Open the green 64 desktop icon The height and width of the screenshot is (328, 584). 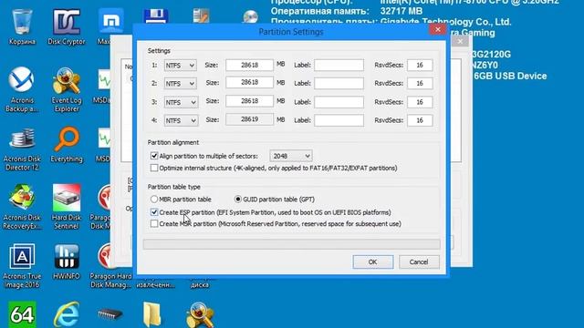[22, 314]
